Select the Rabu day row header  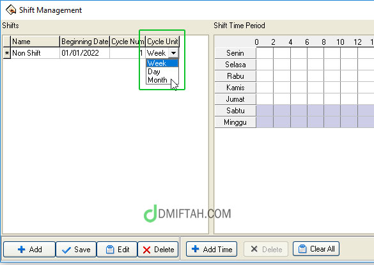(235, 76)
